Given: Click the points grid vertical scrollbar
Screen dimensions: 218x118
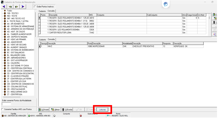Looking at the screenshot, I should click(209, 18).
